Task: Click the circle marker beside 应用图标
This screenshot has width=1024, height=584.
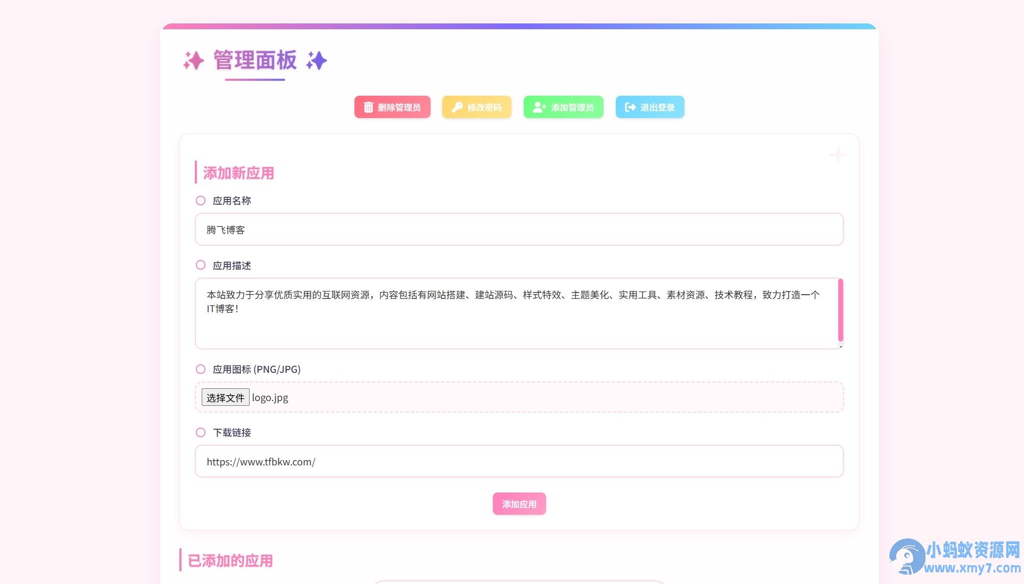Action: (x=201, y=369)
